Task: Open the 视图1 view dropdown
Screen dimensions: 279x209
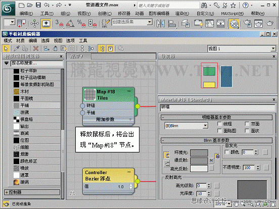Action: click(x=242, y=48)
